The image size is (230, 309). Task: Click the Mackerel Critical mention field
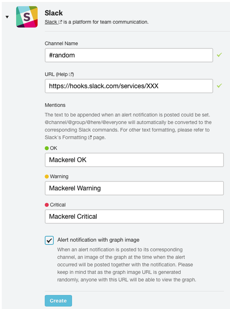(x=134, y=216)
